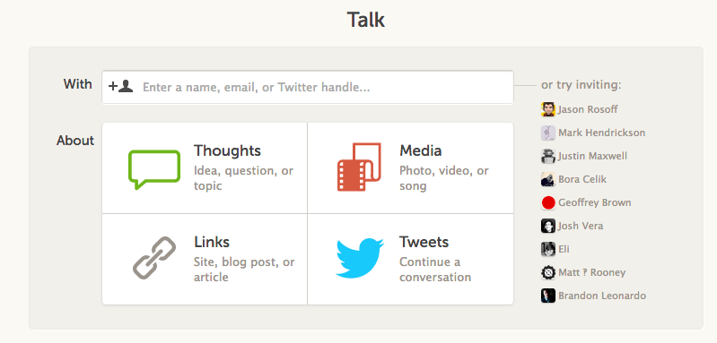
Task: Click the green Thoughts speech bubble icon
Action: pyautogui.click(x=154, y=169)
